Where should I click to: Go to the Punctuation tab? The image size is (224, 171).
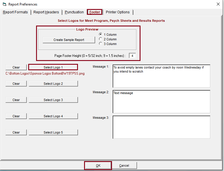(x=74, y=12)
